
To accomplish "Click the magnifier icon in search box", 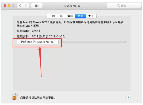I will (x=118, y=6).
